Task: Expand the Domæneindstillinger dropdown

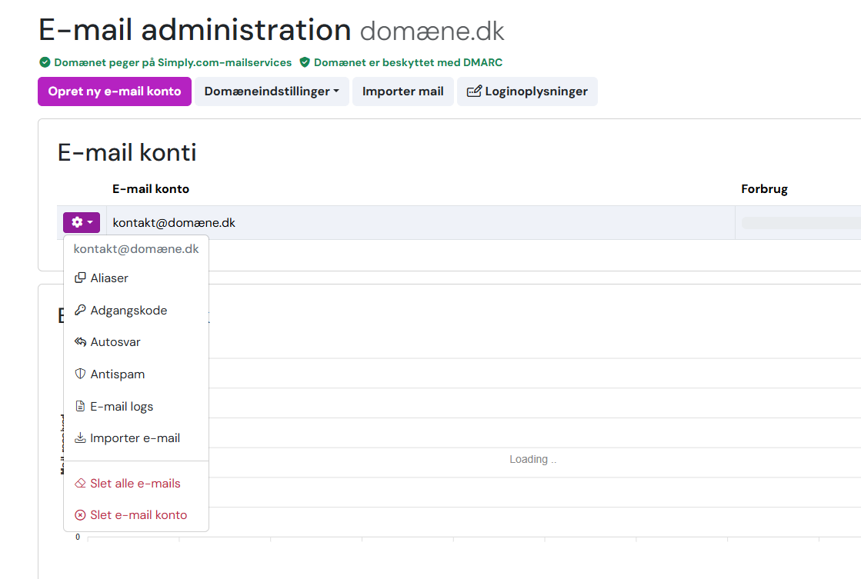Action: [272, 92]
